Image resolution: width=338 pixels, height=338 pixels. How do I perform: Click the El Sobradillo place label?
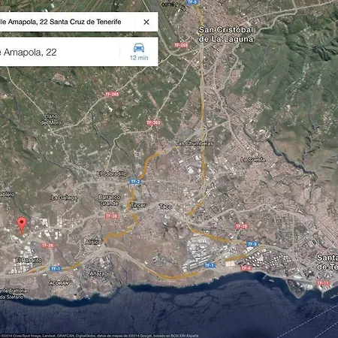[x=112, y=174]
